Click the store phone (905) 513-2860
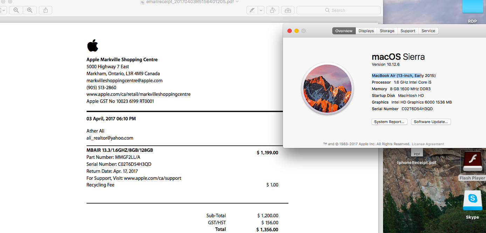Image resolution: width=486 pixels, height=233 pixels. (x=102, y=87)
